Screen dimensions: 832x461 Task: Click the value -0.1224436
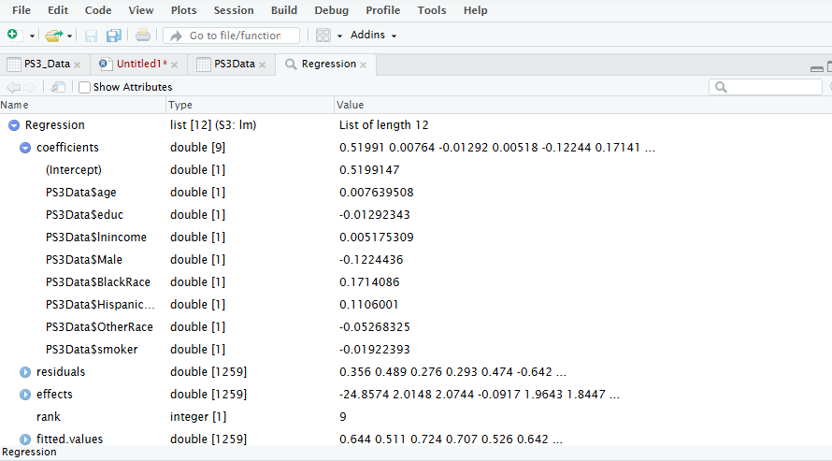(371, 259)
